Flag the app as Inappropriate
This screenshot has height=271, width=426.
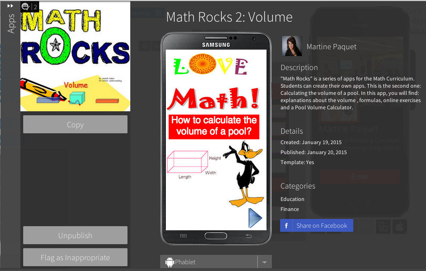click(x=75, y=257)
